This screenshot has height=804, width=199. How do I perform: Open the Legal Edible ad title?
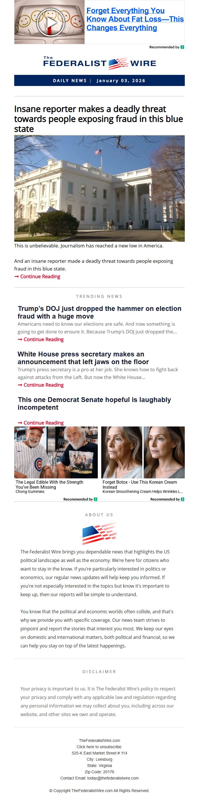[49, 484]
